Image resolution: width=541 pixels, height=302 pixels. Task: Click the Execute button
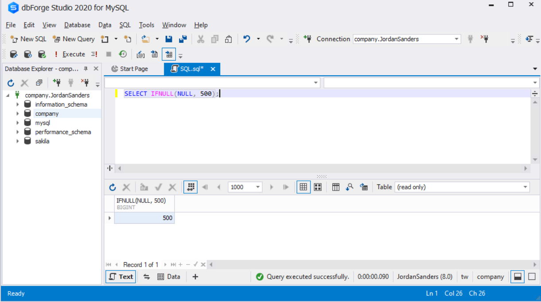coord(70,54)
